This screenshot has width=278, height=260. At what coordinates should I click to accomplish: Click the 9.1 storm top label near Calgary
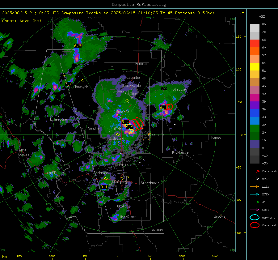coord(104,187)
